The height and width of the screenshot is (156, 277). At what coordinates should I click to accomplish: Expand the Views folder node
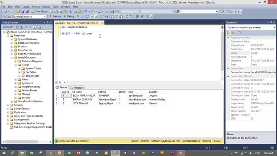coord(16,80)
